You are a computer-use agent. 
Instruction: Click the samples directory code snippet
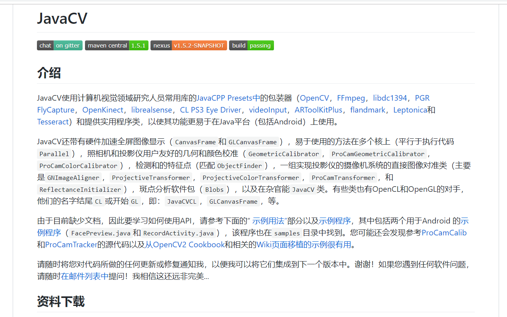[x=287, y=233]
